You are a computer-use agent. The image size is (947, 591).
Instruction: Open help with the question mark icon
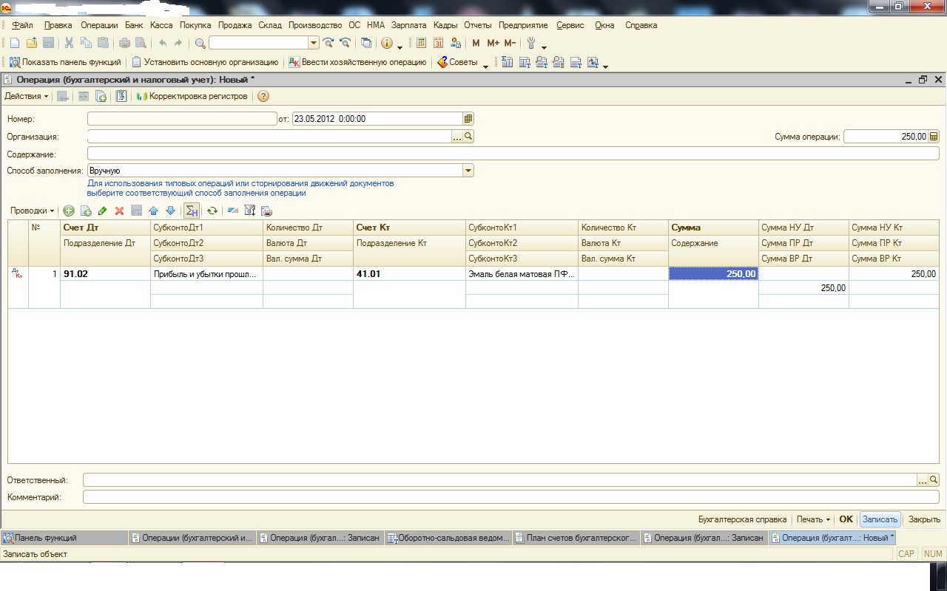point(263,96)
